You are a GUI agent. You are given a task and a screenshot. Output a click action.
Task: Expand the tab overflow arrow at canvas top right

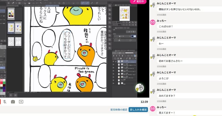click(106, 6)
